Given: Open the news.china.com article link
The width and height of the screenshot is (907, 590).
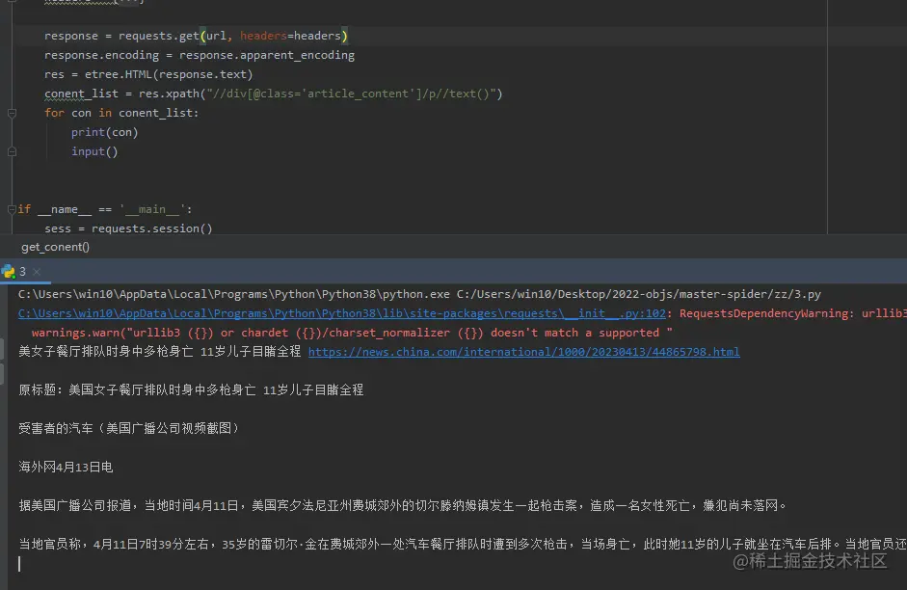Looking at the screenshot, I should [523, 352].
